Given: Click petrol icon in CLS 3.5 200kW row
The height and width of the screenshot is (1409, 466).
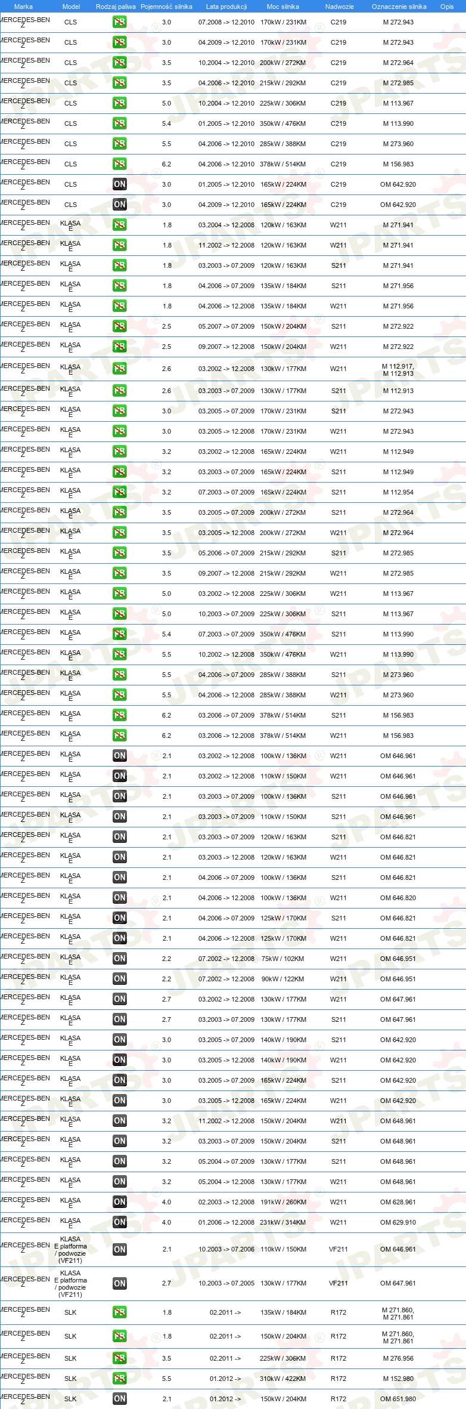Looking at the screenshot, I should pyautogui.click(x=119, y=63).
